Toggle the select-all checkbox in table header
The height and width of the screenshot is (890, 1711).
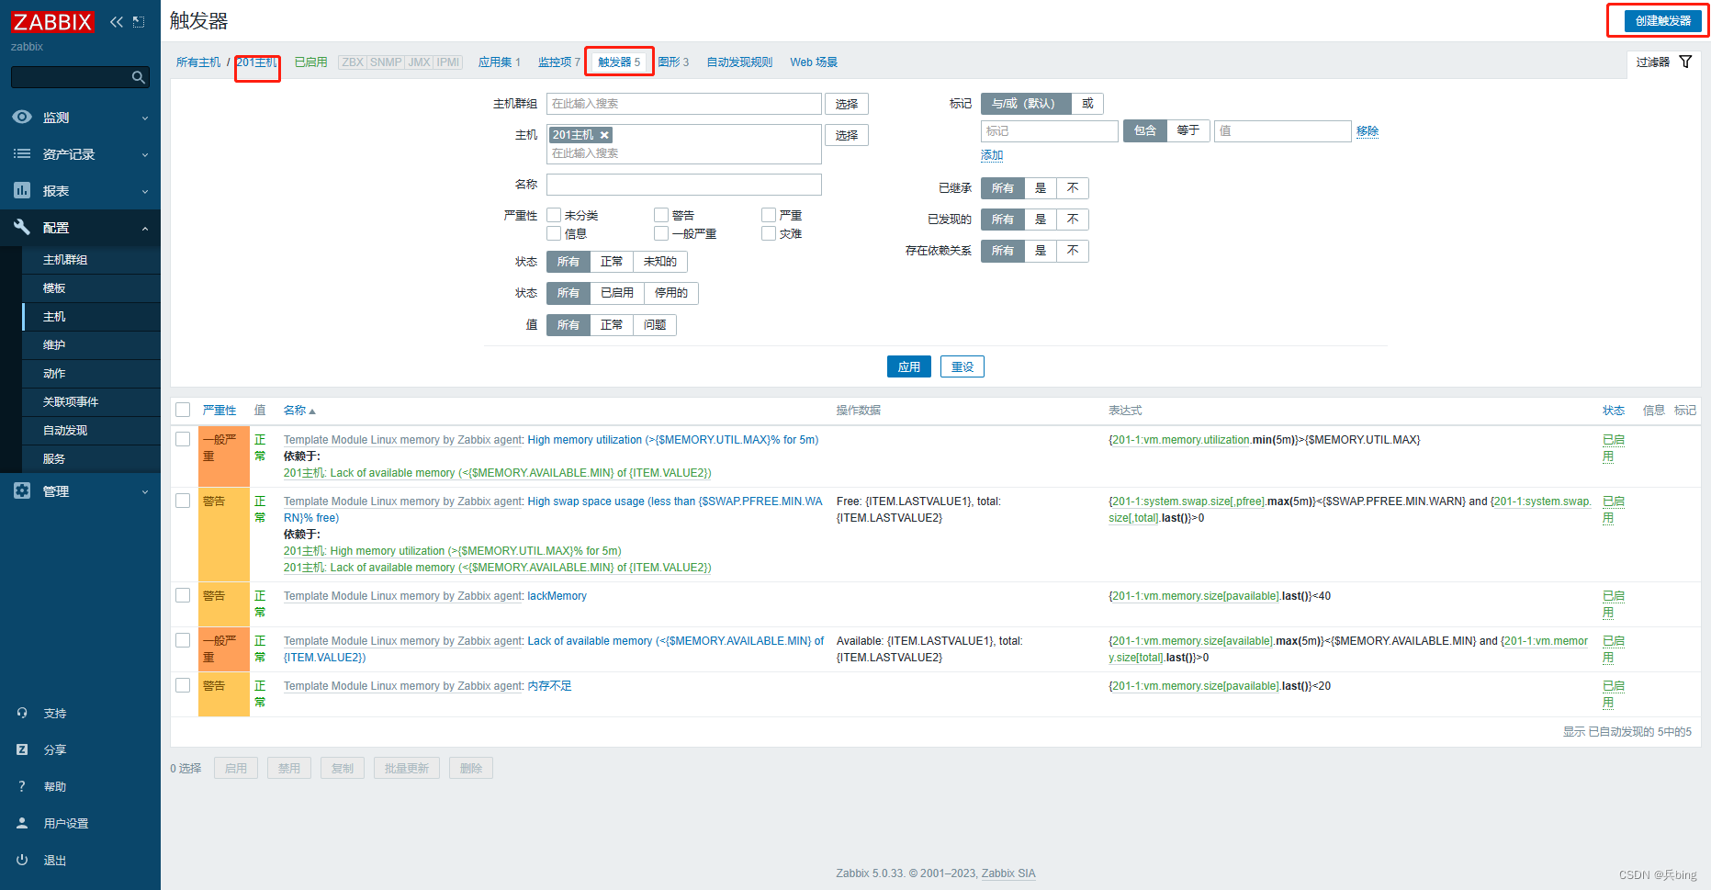pyautogui.click(x=183, y=410)
